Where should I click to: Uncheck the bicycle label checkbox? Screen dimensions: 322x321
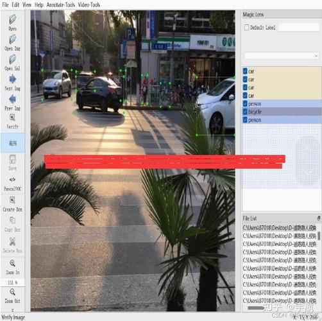tap(245, 112)
